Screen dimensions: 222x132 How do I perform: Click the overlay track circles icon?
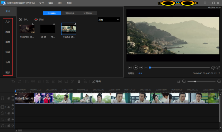click(x=2, y=113)
